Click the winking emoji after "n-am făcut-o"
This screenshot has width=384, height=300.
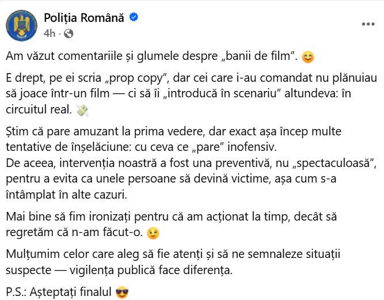point(153,233)
